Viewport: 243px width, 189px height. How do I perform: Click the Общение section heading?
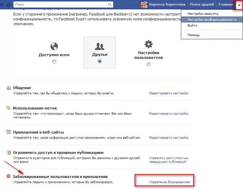[22, 88]
